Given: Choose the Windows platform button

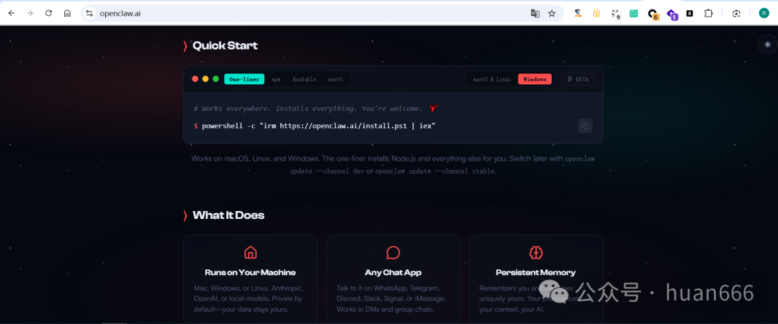Looking at the screenshot, I should [x=535, y=79].
